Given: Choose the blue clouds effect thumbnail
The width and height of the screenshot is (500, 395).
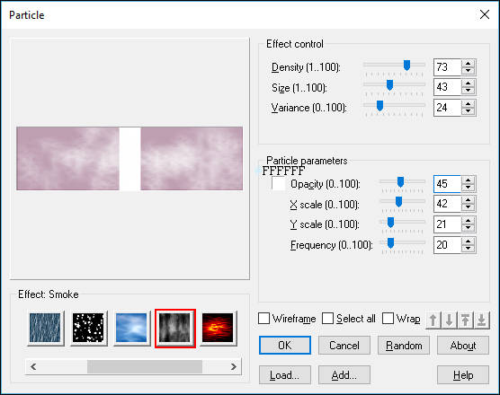Looking at the screenshot, I should (x=131, y=328).
